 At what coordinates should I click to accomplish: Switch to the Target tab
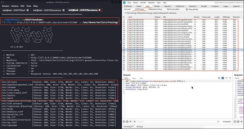pyautogui.click(x=139, y=6)
